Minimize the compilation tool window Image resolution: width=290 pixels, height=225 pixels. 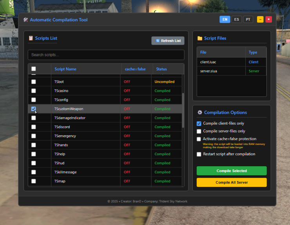coord(260,20)
